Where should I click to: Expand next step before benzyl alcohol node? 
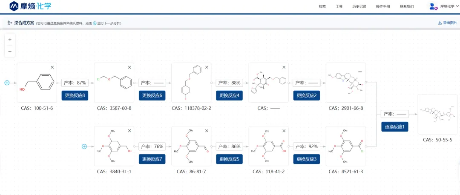[7, 83]
